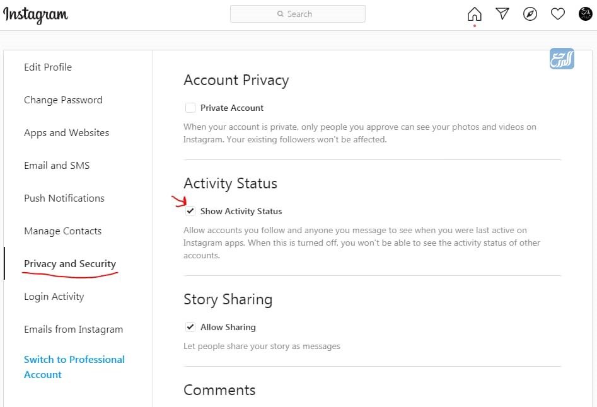Uncheck Show Activity Status
Screen dimensions: 597x407
[190, 210]
